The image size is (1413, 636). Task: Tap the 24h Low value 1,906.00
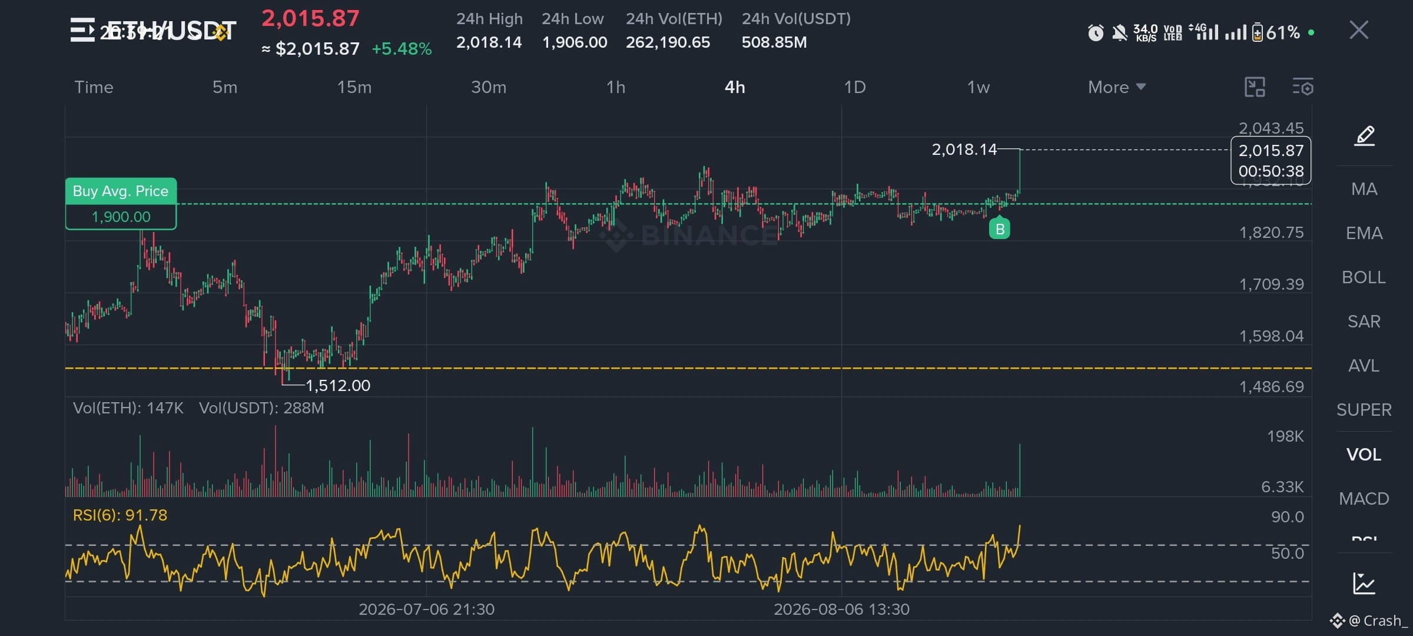(575, 42)
